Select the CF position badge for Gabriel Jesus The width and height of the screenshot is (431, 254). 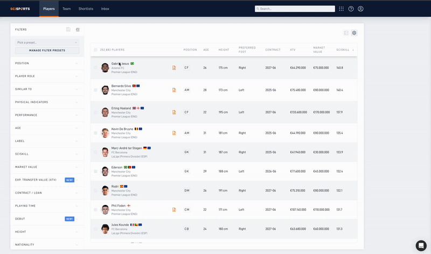click(186, 68)
